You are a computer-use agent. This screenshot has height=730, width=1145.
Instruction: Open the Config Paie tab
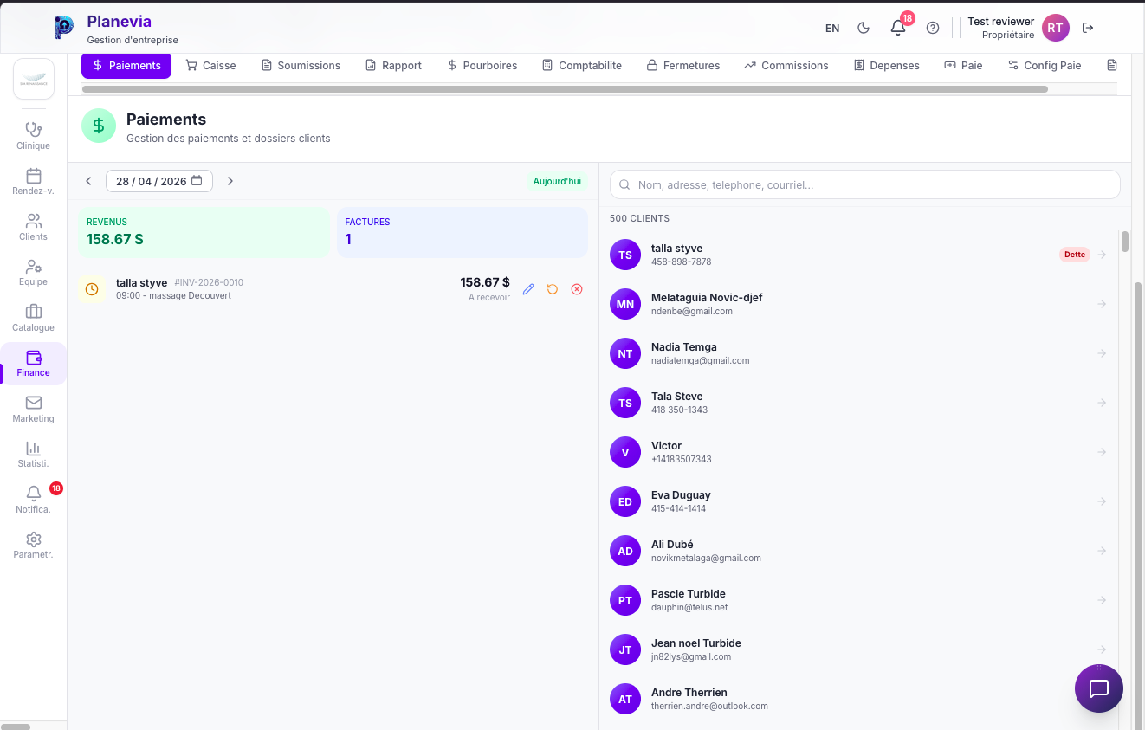point(1045,65)
